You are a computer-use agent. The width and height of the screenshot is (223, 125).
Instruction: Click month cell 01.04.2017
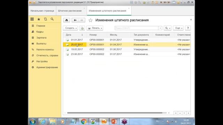(116, 45)
